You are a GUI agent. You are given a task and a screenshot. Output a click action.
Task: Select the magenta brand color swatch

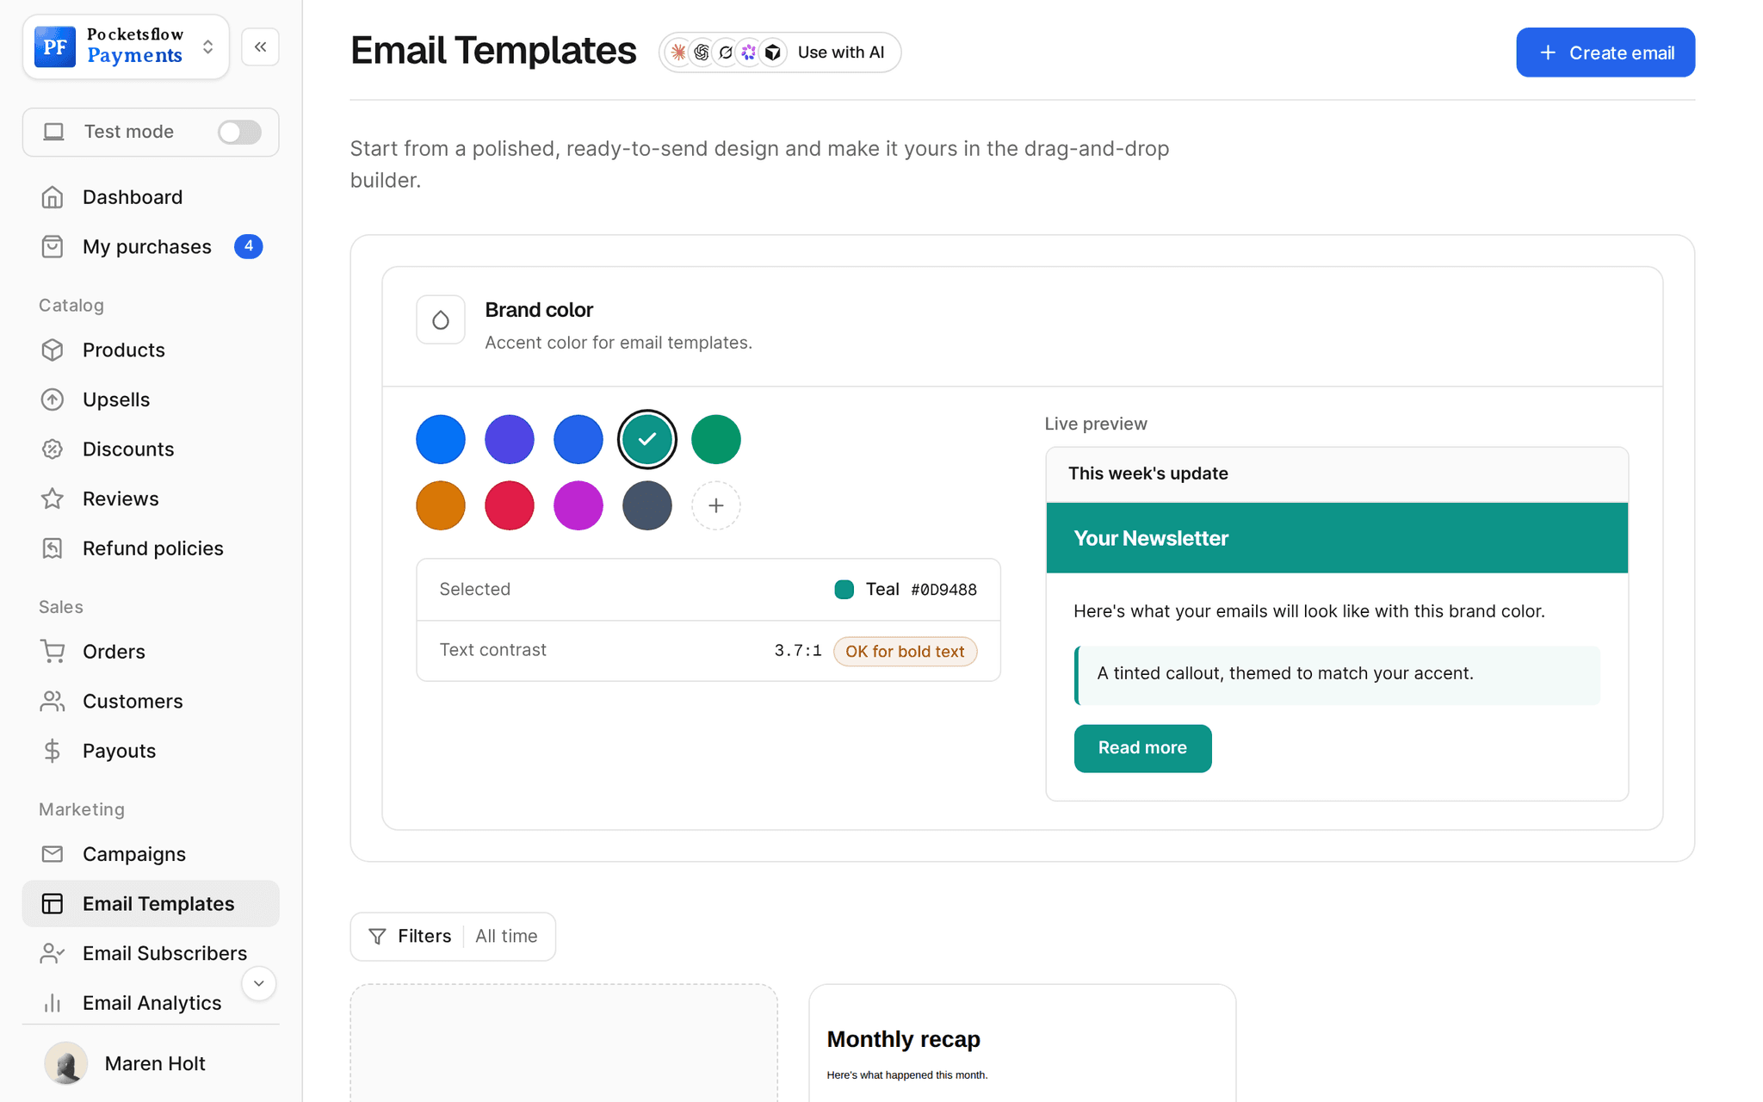[x=578, y=505]
